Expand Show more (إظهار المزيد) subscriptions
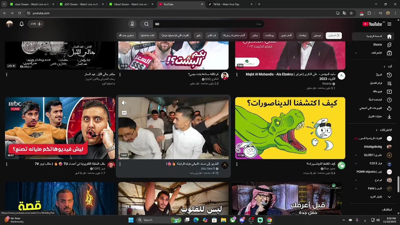 coord(373,197)
